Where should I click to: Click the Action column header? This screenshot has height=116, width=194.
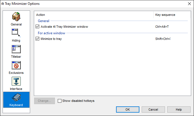pos(94,15)
